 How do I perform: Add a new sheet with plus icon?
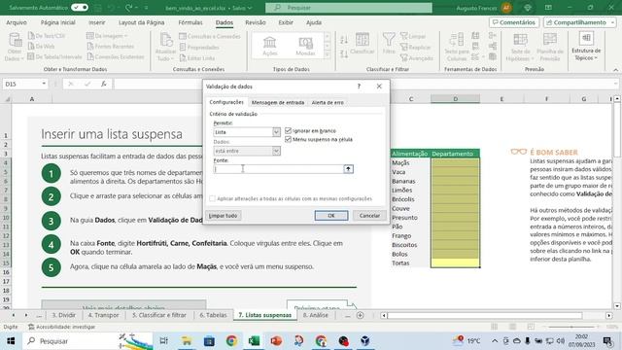pos(361,315)
